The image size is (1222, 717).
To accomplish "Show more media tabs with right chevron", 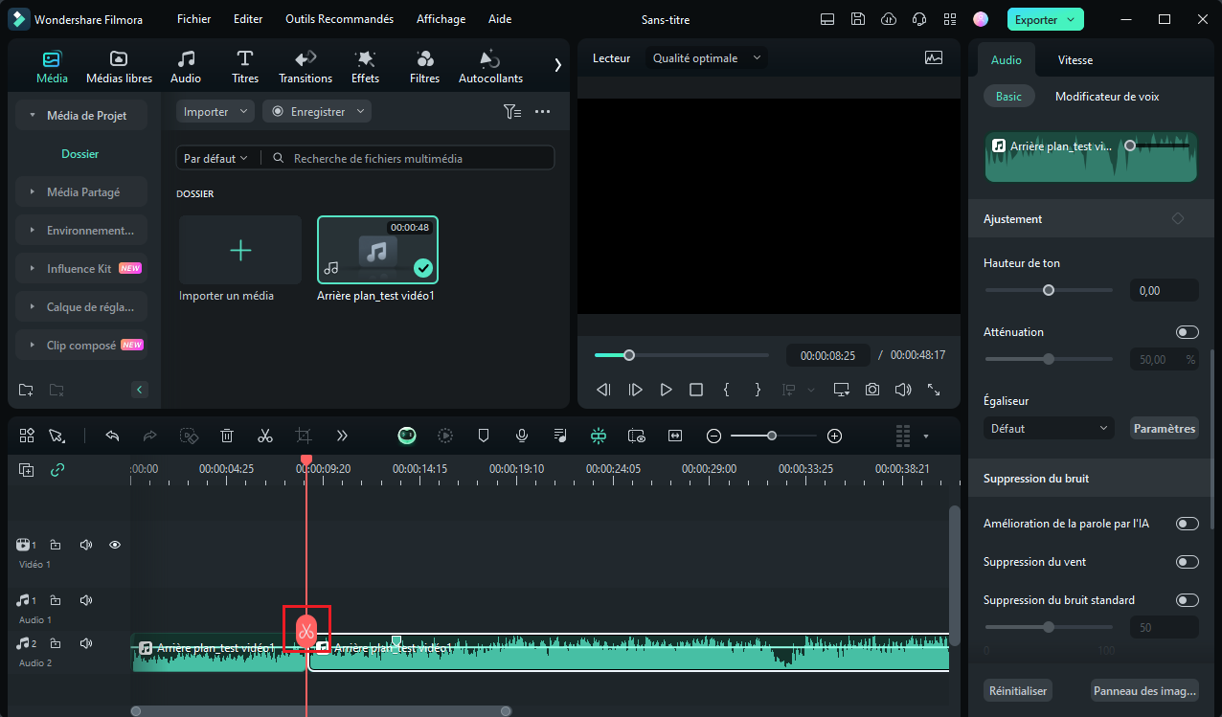I will click(557, 65).
